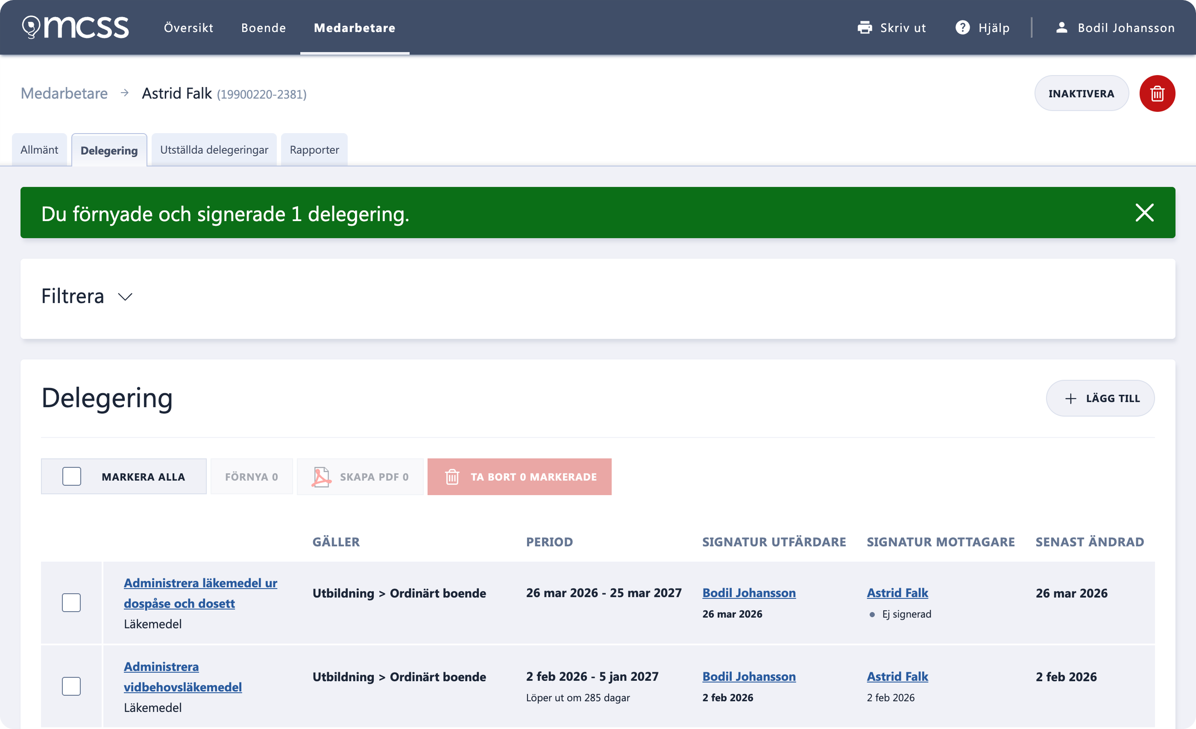Open the Astrid Falk link dated 2 feb 2026
The width and height of the screenshot is (1196, 729).
click(897, 676)
